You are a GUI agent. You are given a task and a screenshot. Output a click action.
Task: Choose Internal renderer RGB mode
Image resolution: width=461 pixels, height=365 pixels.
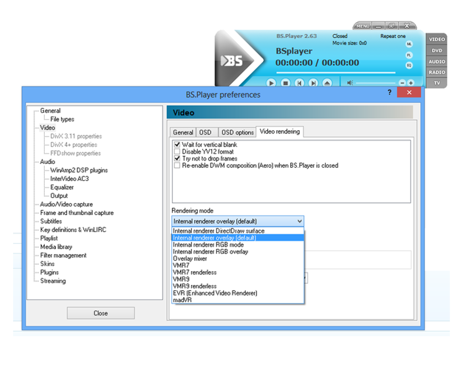[x=238, y=245]
